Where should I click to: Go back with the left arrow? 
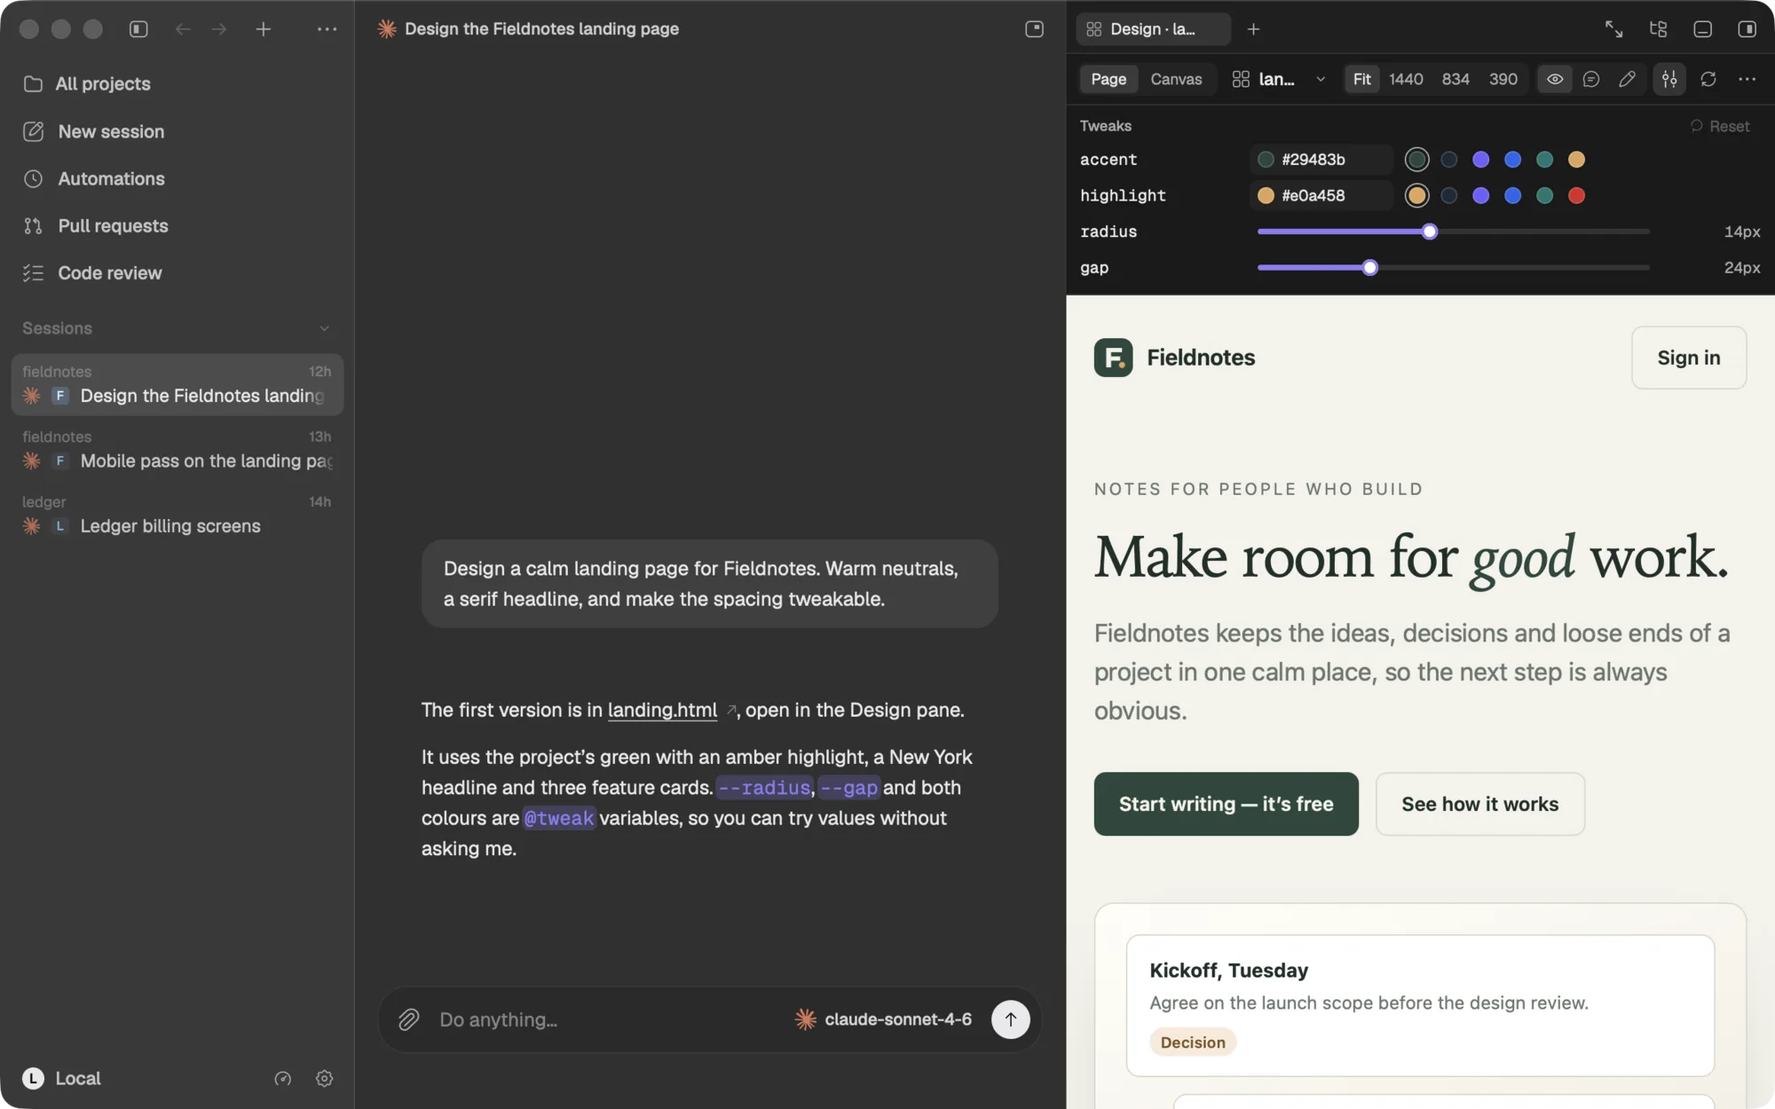coord(183,29)
